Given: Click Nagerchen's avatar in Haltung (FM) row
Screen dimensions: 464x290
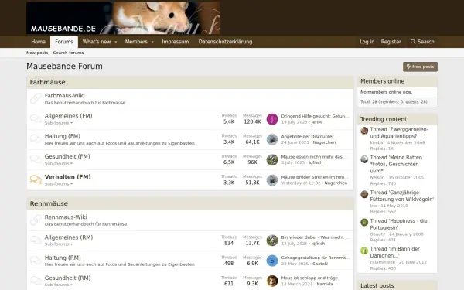Looking at the screenshot, I should (272, 139).
